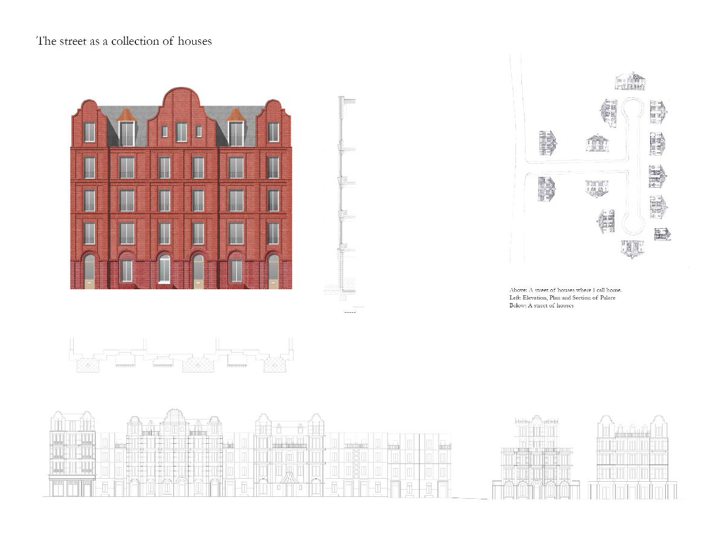Select the topmost house in the site plan
The image size is (725, 538).
click(631, 81)
